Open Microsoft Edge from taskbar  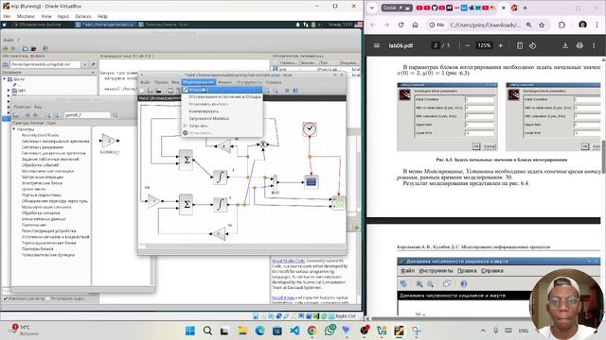[x=259, y=331]
